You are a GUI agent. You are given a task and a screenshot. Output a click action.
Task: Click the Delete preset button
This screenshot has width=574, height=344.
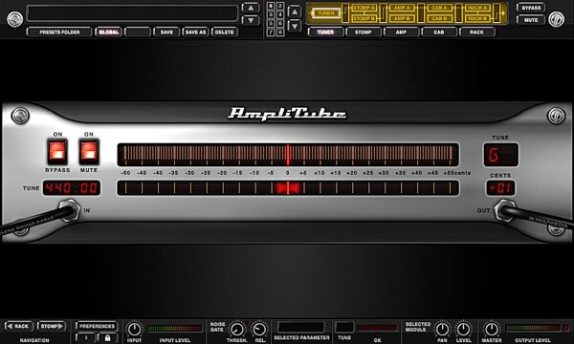[225, 32]
